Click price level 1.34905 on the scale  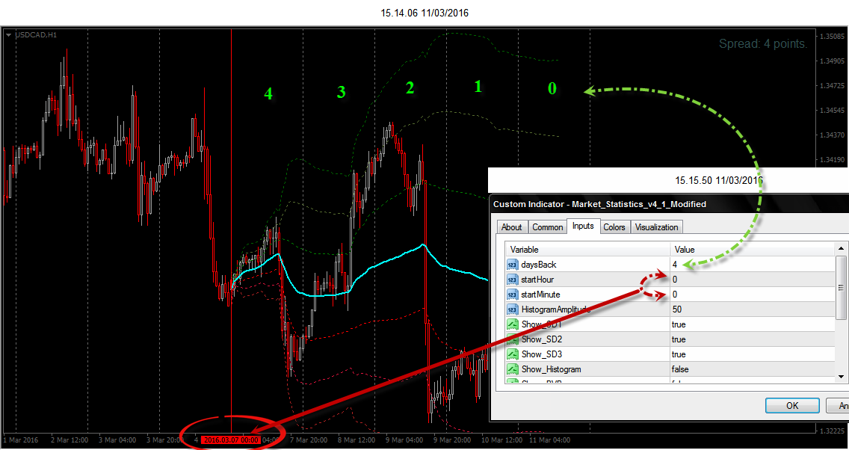(833, 61)
